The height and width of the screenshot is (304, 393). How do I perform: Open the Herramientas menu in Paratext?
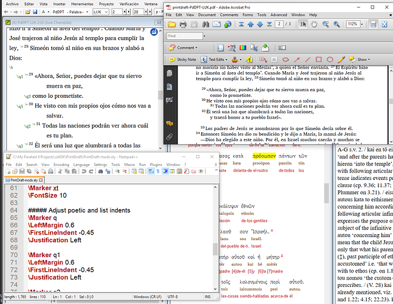click(82, 4)
